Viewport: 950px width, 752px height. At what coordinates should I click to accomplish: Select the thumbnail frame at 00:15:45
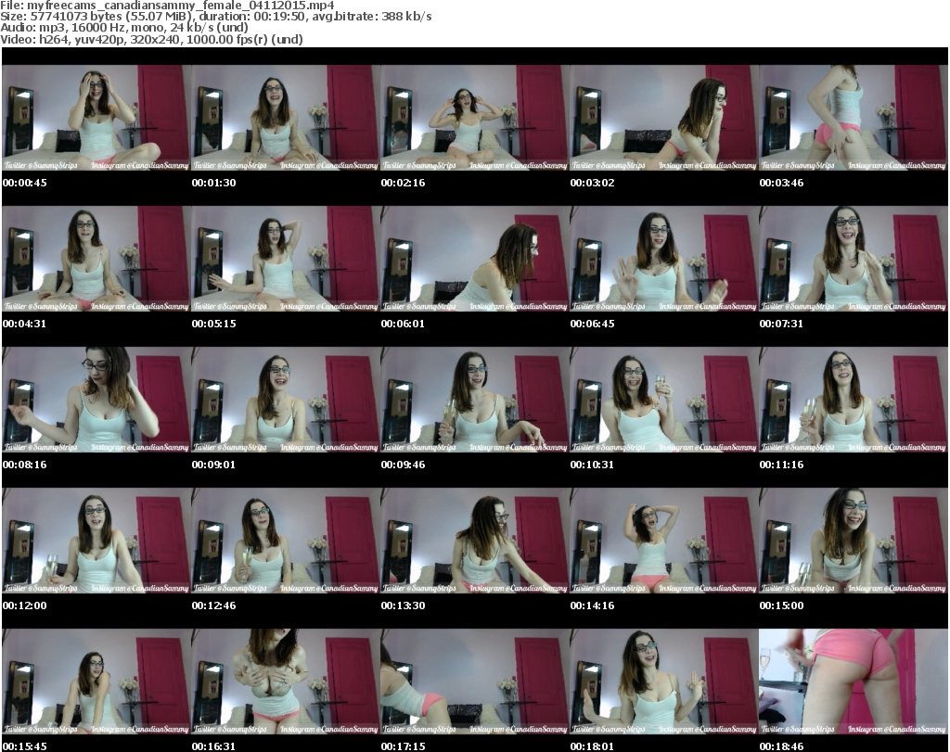[96, 682]
